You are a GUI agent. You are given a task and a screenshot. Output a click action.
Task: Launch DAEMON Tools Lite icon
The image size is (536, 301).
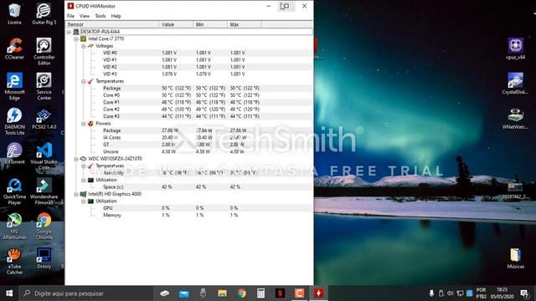(x=14, y=121)
